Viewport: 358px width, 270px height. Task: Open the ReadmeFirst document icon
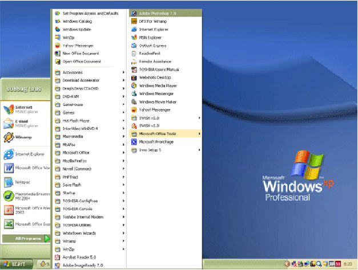pyautogui.click(x=134, y=54)
